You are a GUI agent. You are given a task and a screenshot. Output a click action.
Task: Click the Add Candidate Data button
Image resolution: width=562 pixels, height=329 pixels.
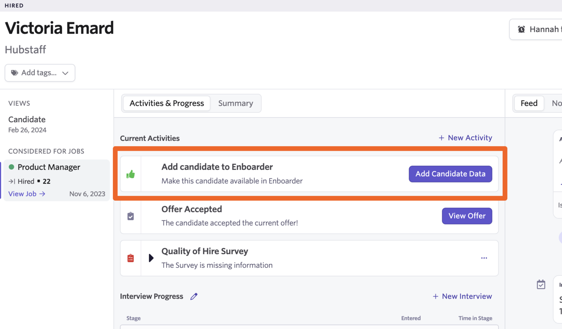(450, 174)
